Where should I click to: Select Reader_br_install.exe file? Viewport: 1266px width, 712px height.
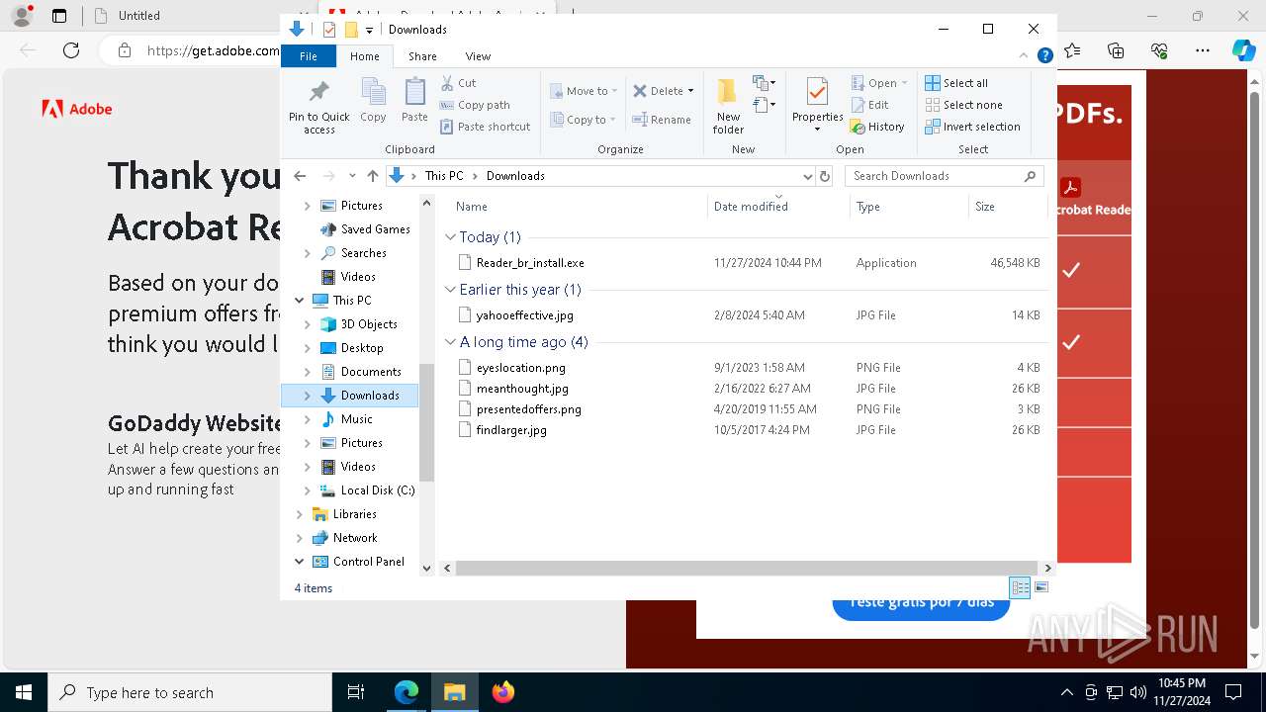pyautogui.click(x=530, y=263)
